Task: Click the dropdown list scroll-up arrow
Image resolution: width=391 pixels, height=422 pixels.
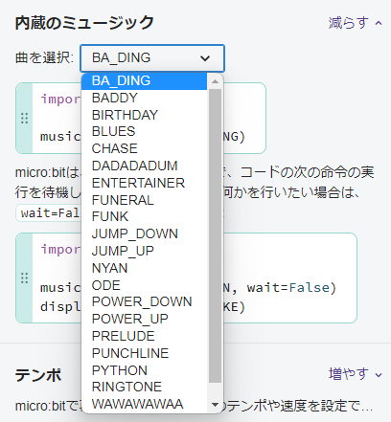Action: click(x=215, y=81)
